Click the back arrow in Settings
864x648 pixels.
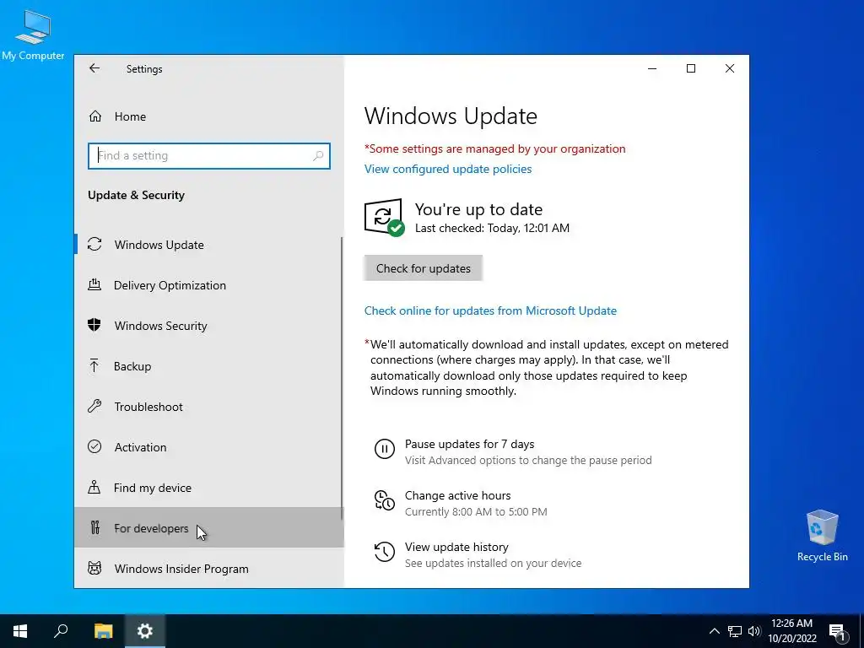pos(94,68)
